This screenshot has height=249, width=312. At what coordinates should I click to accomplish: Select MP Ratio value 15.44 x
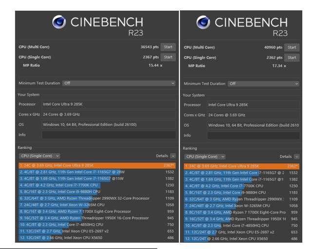tap(156, 65)
